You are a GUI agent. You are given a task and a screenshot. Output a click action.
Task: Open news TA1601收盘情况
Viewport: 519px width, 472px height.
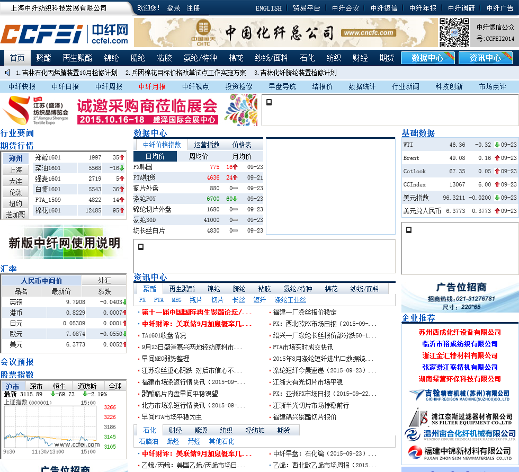pos(164,335)
